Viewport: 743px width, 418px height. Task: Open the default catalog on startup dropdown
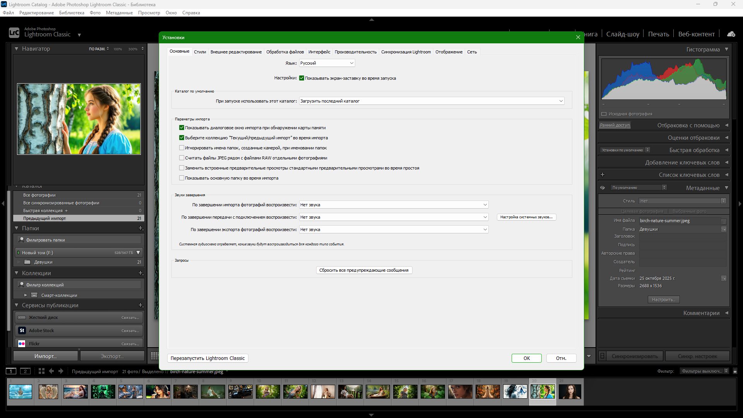point(431,101)
